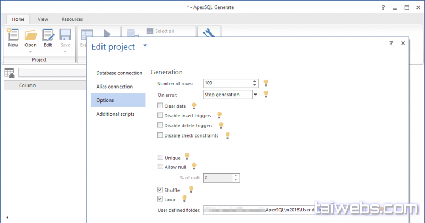
Task: Check the Allow null checkbox
Action: [160, 167]
